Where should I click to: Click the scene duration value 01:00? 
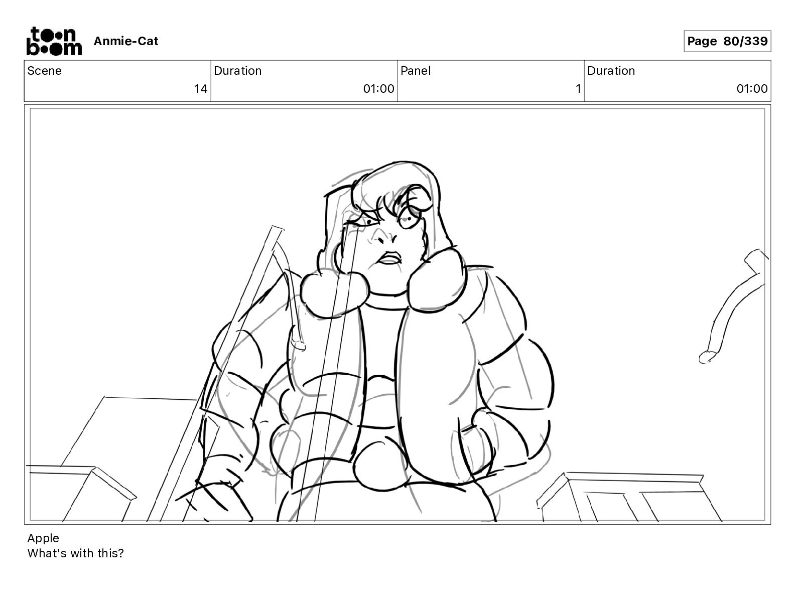pyautogui.click(x=379, y=89)
